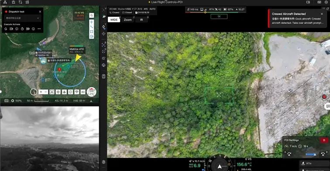Expand the Dispatch test device dropdown

pyautogui.click(x=22, y=18)
